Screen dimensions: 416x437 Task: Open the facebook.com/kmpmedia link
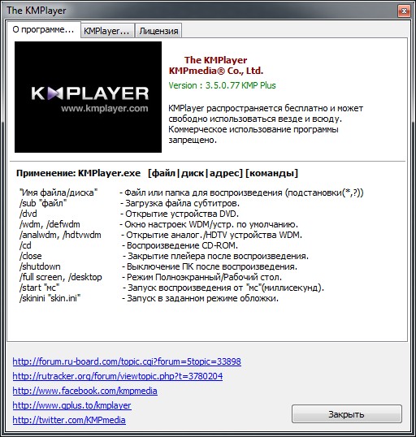click(84, 391)
